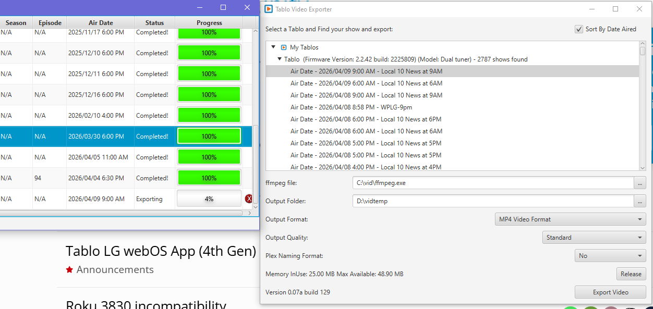
Task: Maximize the Tablo Video Exporter window
Action: [x=615, y=9]
